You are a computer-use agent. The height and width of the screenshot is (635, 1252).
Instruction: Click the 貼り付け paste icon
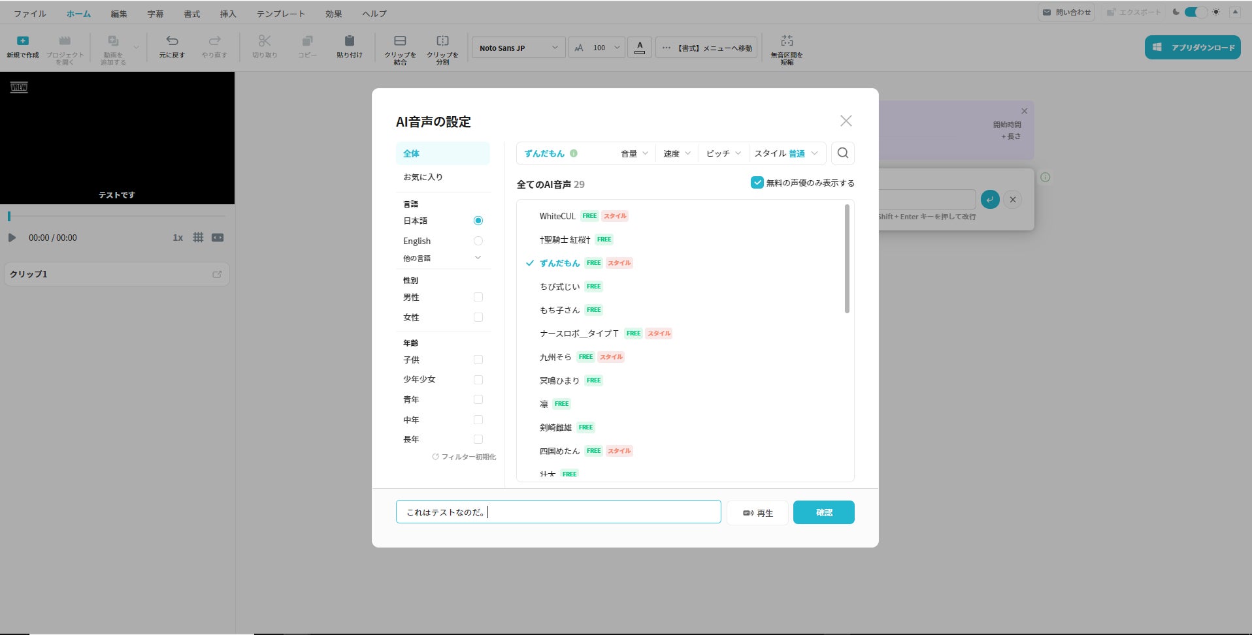point(350,41)
